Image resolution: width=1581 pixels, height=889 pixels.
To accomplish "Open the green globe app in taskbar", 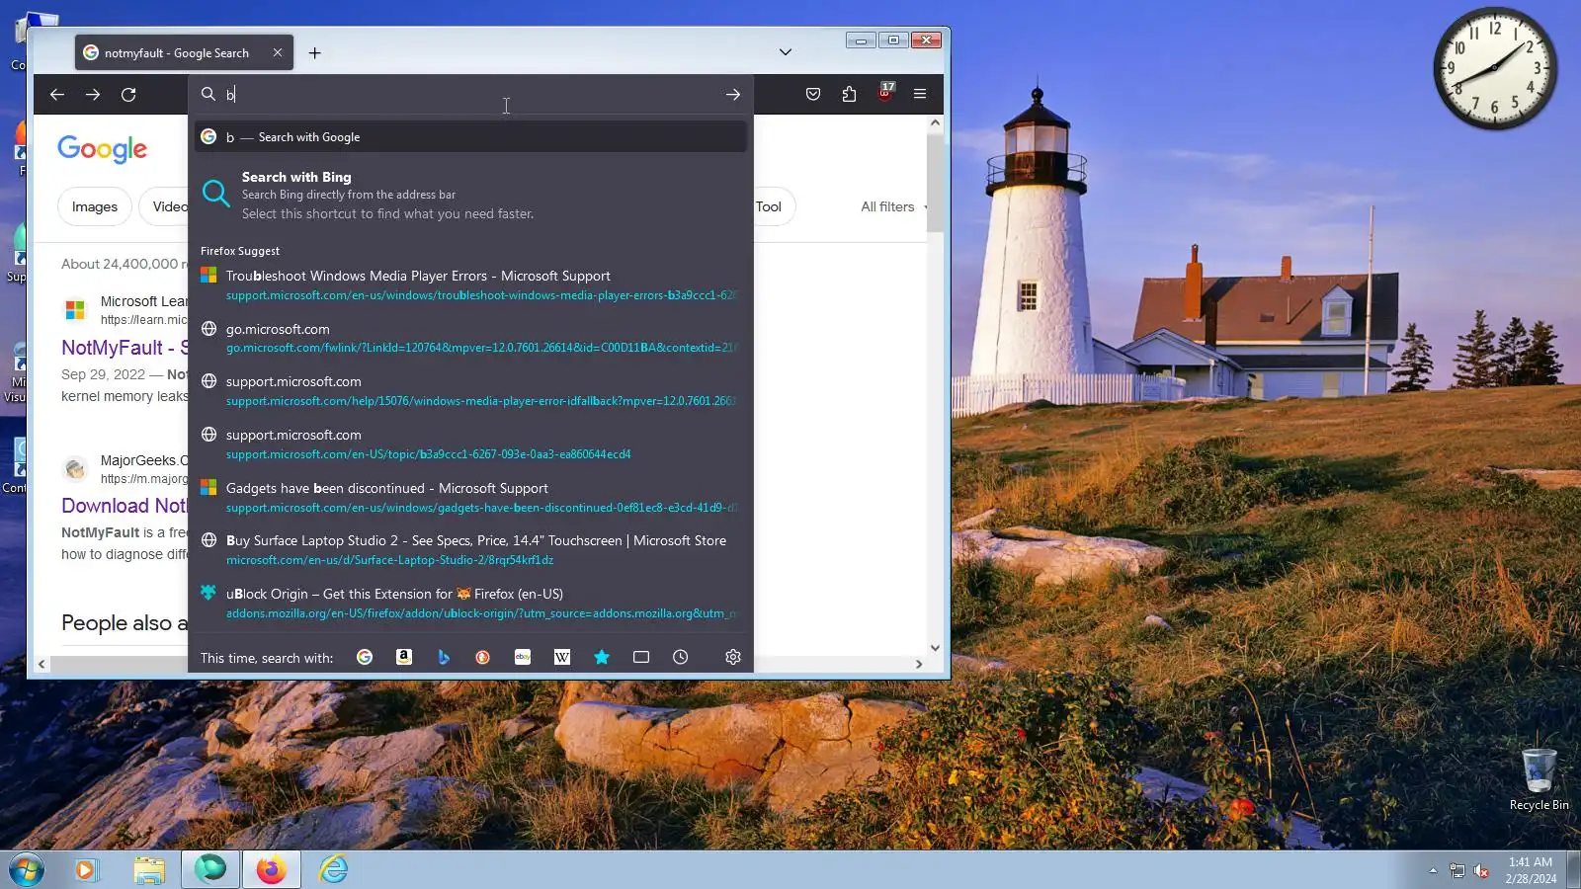I will pyautogui.click(x=210, y=870).
